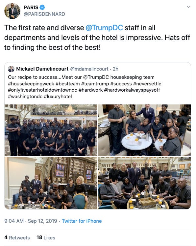Follow the @TrumpDC mention in the tweet text
196x246 pixels.
tap(104, 28)
